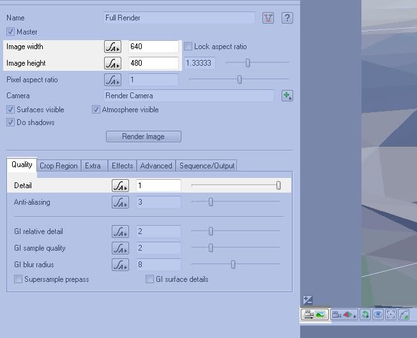
Task: Toggle the Atmosphere visible checkbox
Action: click(x=96, y=110)
